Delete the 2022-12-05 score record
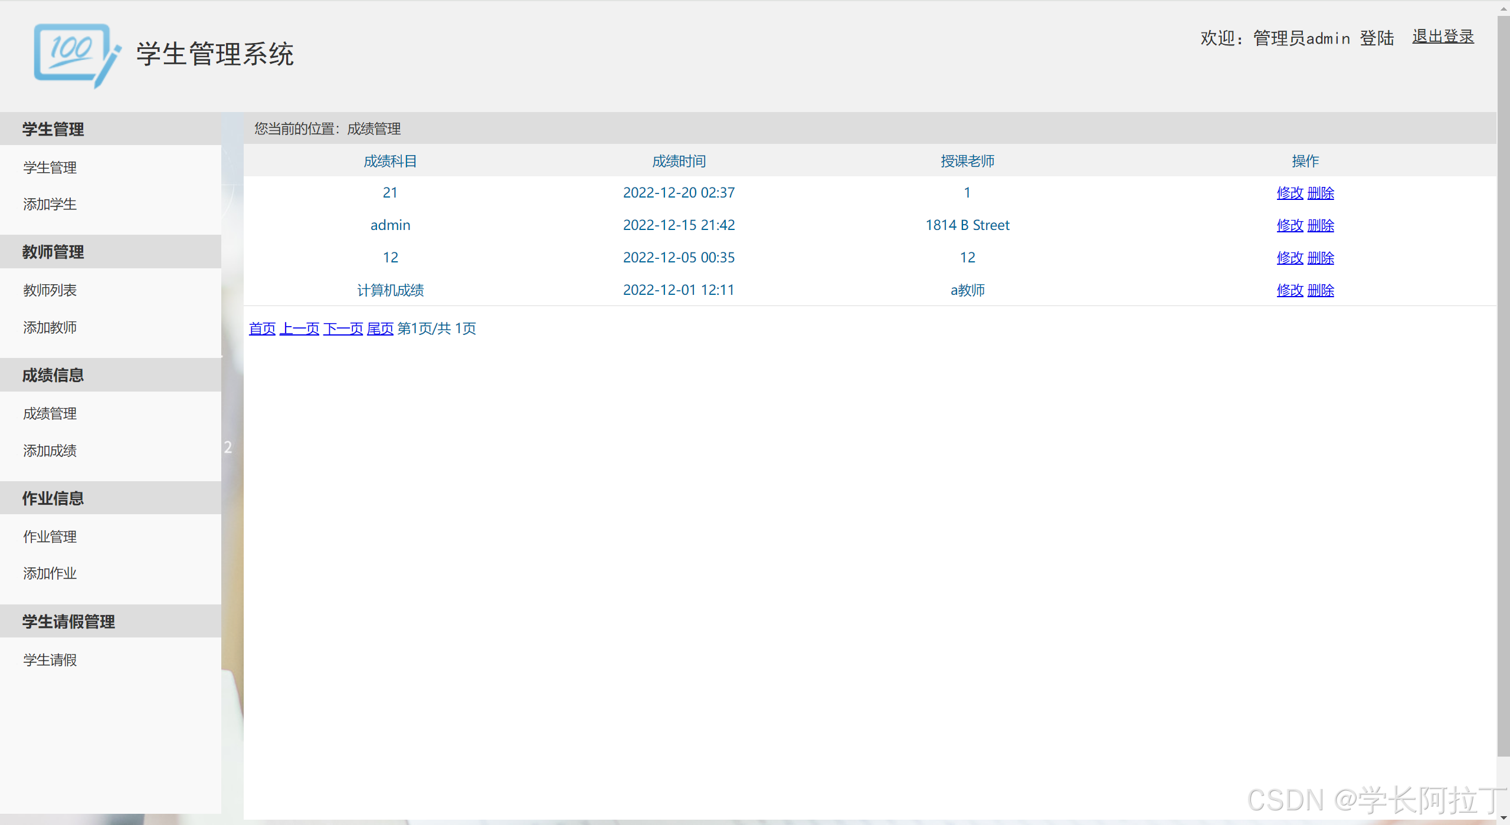The image size is (1510, 825). [1321, 258]
